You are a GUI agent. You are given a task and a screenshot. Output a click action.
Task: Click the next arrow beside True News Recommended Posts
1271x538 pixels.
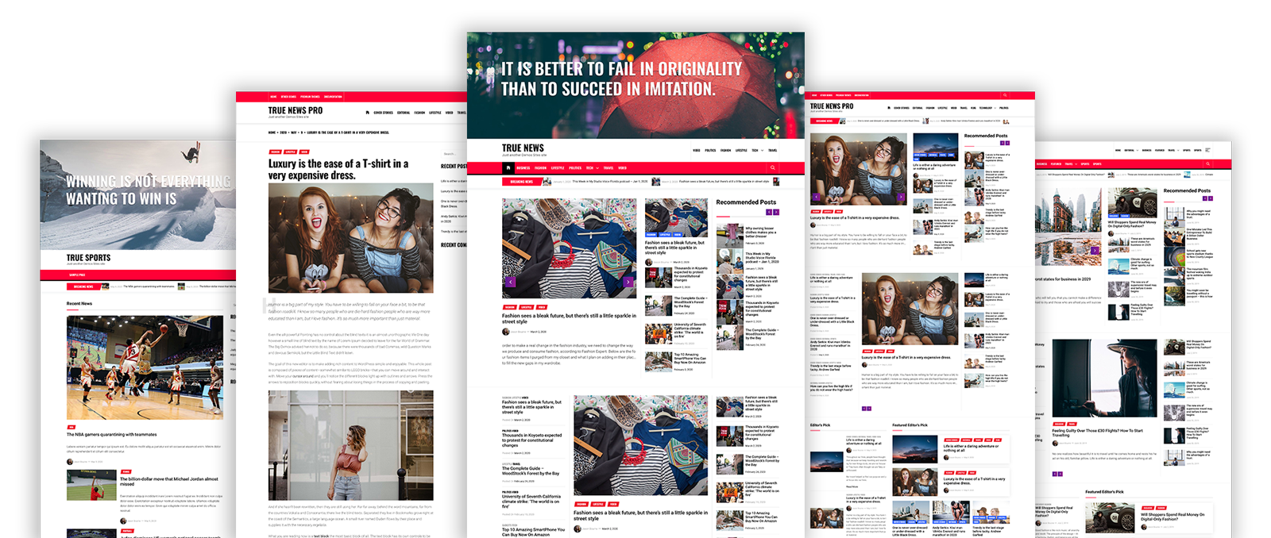pyautogui.click(x=776, y=212)
